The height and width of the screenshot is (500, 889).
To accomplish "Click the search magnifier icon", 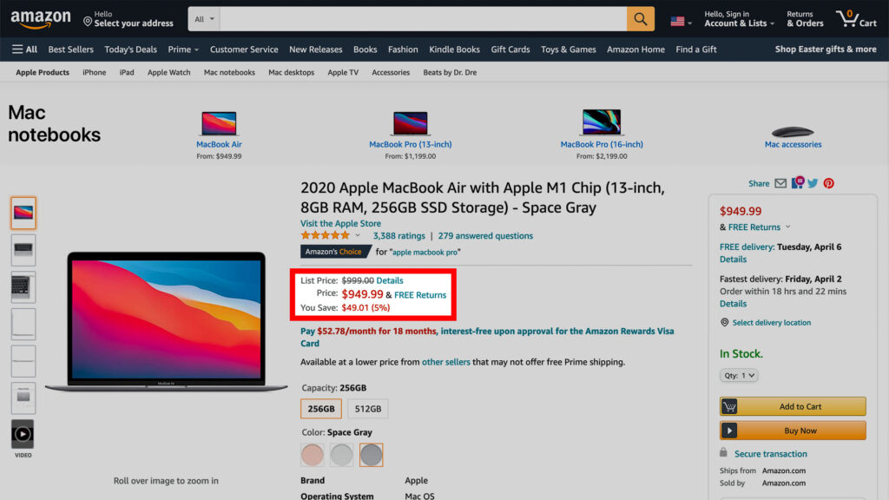I will [x=641, y=18].
